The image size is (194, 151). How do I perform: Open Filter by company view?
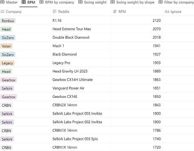[176, 2]
